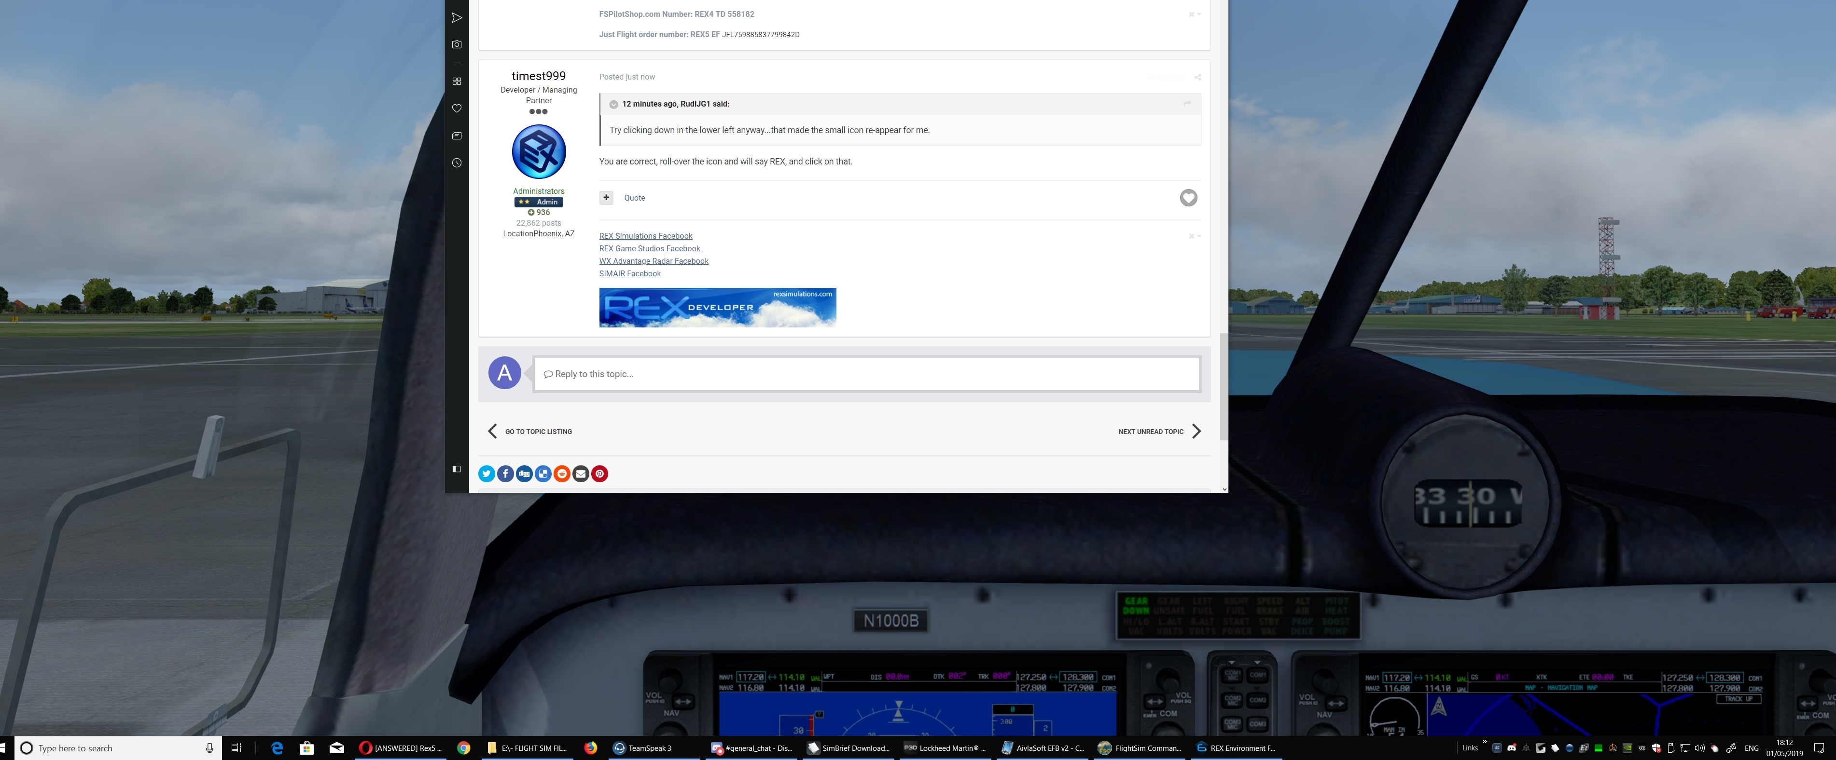Image resolution: width=1836 pixels, height=760 pixels.
Task: Go to topic listing
Action: click(530, 432)
